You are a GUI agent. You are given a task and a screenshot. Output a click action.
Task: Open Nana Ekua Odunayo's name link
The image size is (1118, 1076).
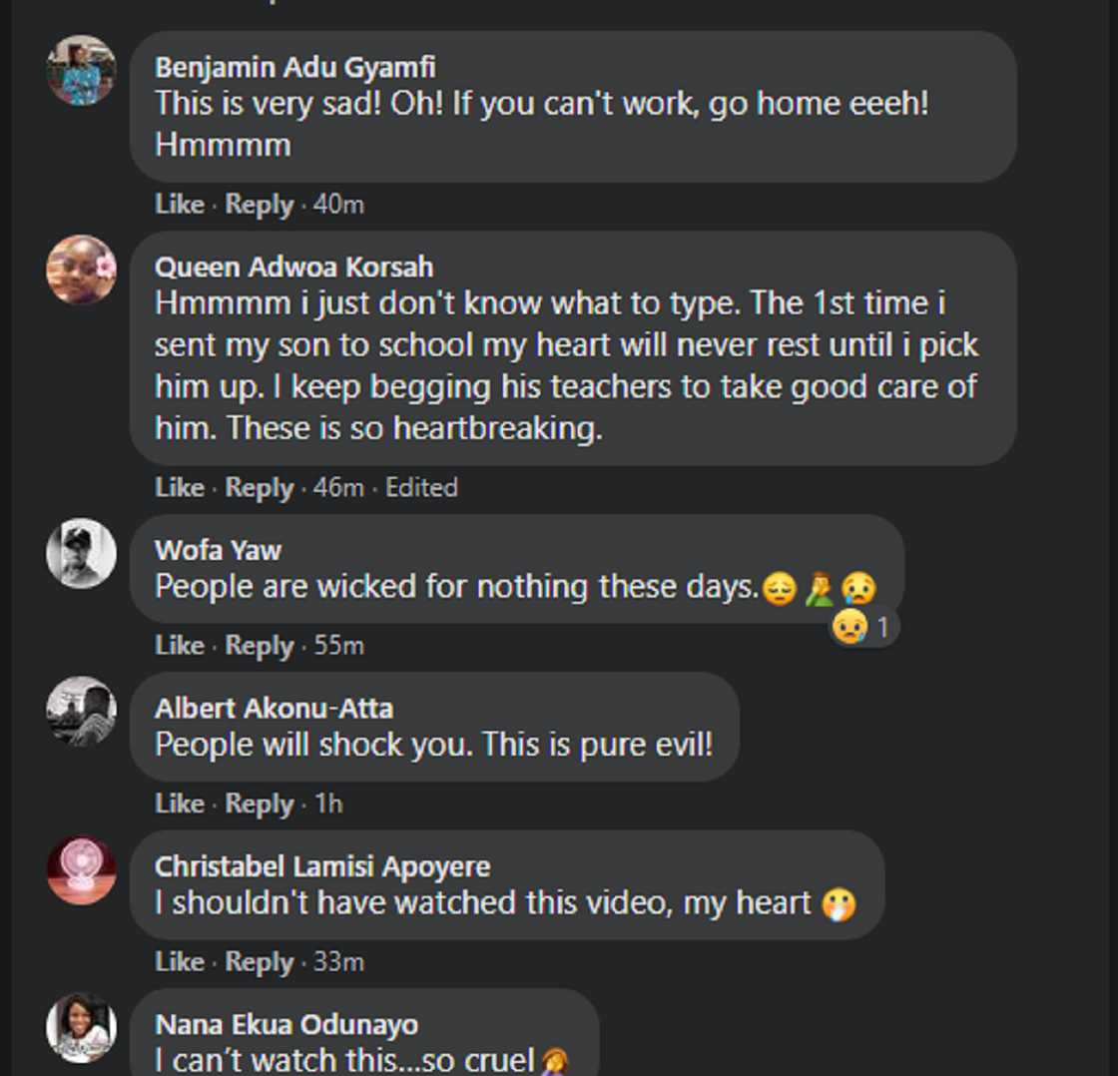[286, 1025]
